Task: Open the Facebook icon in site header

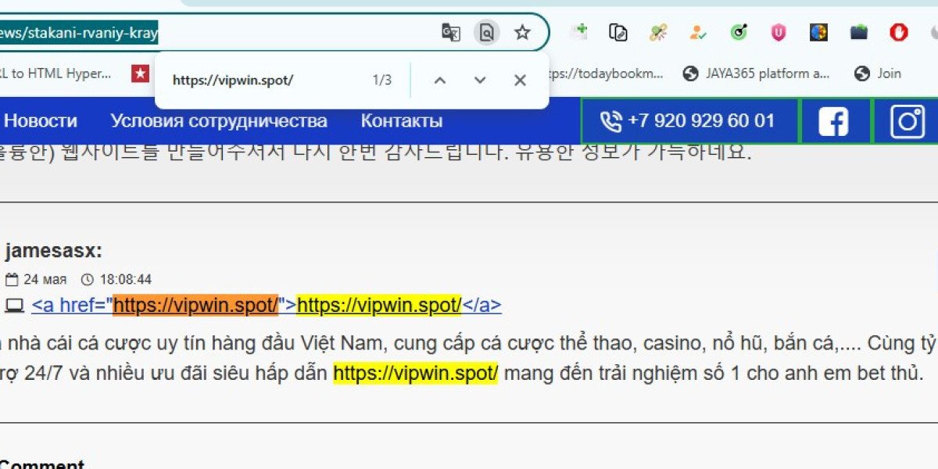Action: click(833, 121)
